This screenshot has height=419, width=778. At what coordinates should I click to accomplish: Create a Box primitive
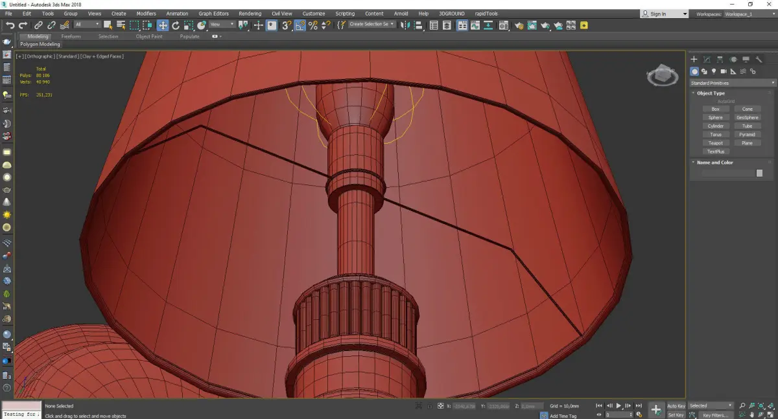(x=715, y=109)
